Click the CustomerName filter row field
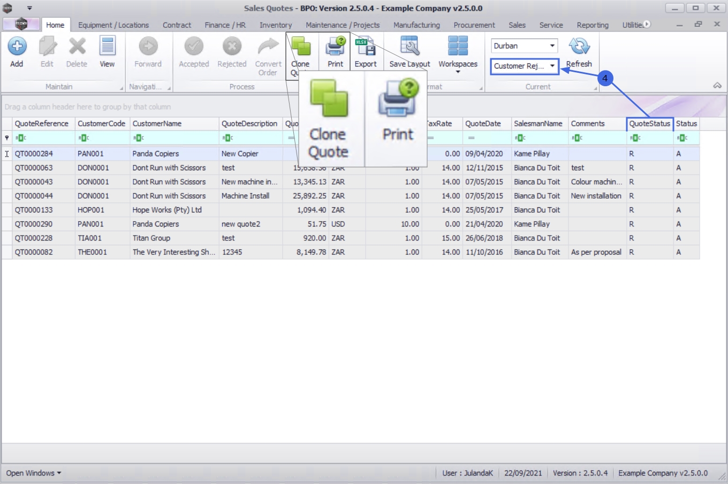 (175, 138)
